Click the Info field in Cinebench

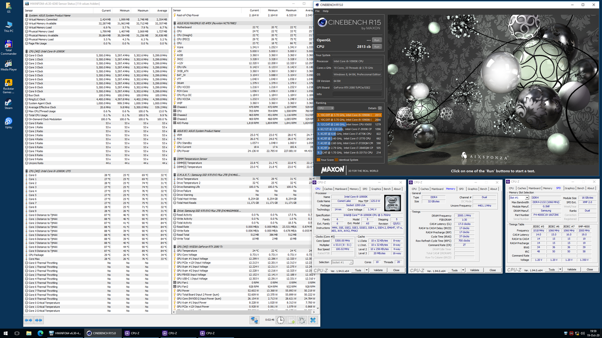pos(356,94)
